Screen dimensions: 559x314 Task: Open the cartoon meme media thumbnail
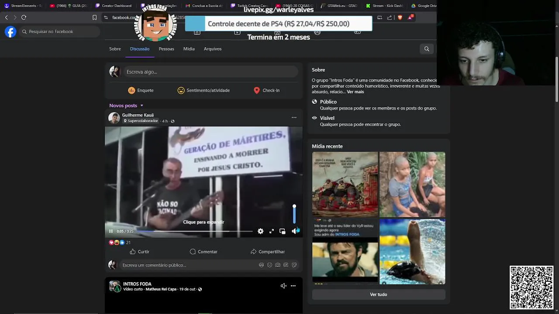345,184
